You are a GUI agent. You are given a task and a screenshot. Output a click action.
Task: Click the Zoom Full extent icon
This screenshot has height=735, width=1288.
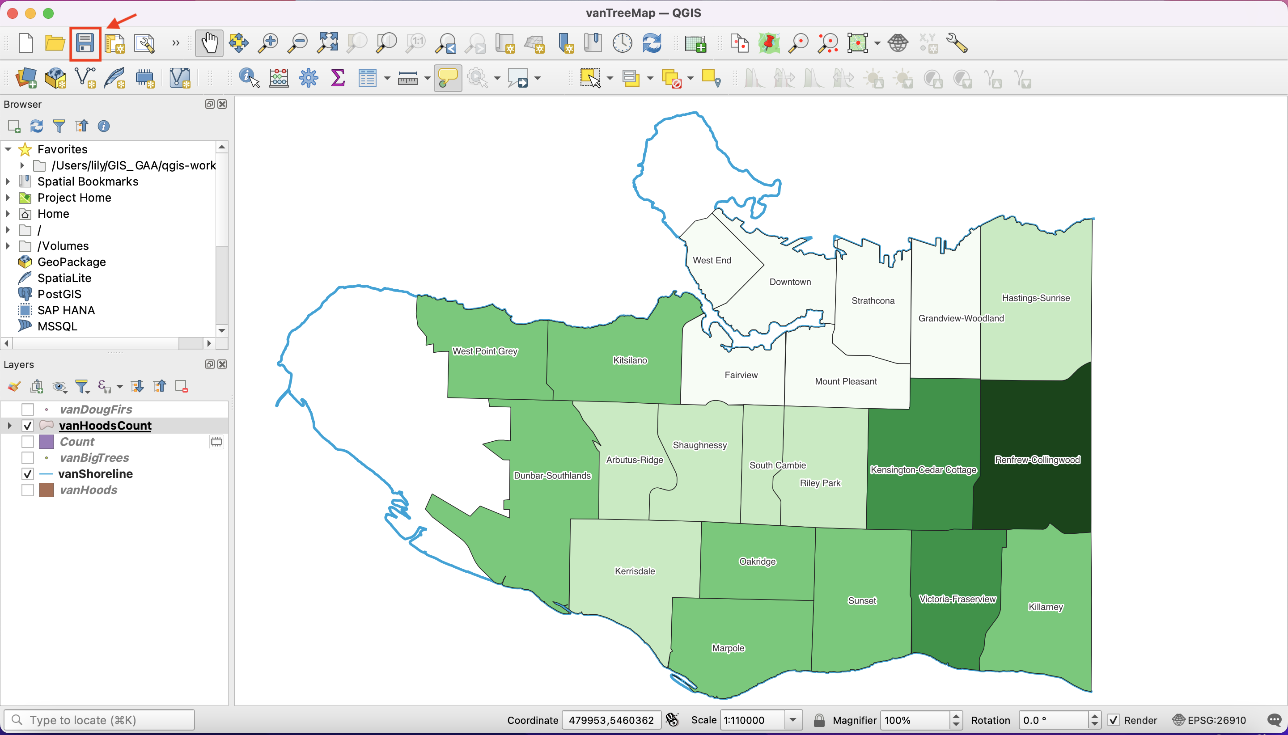328,43
